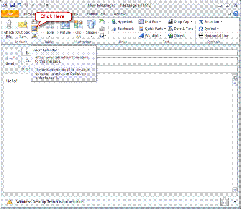Viewport: 241px width, 209px height.
Task: Open the Equation dropdown
Action: 210,22
